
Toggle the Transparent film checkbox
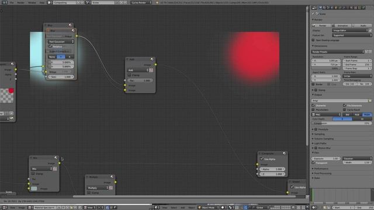pyautogui.click(x=313, y=163)
